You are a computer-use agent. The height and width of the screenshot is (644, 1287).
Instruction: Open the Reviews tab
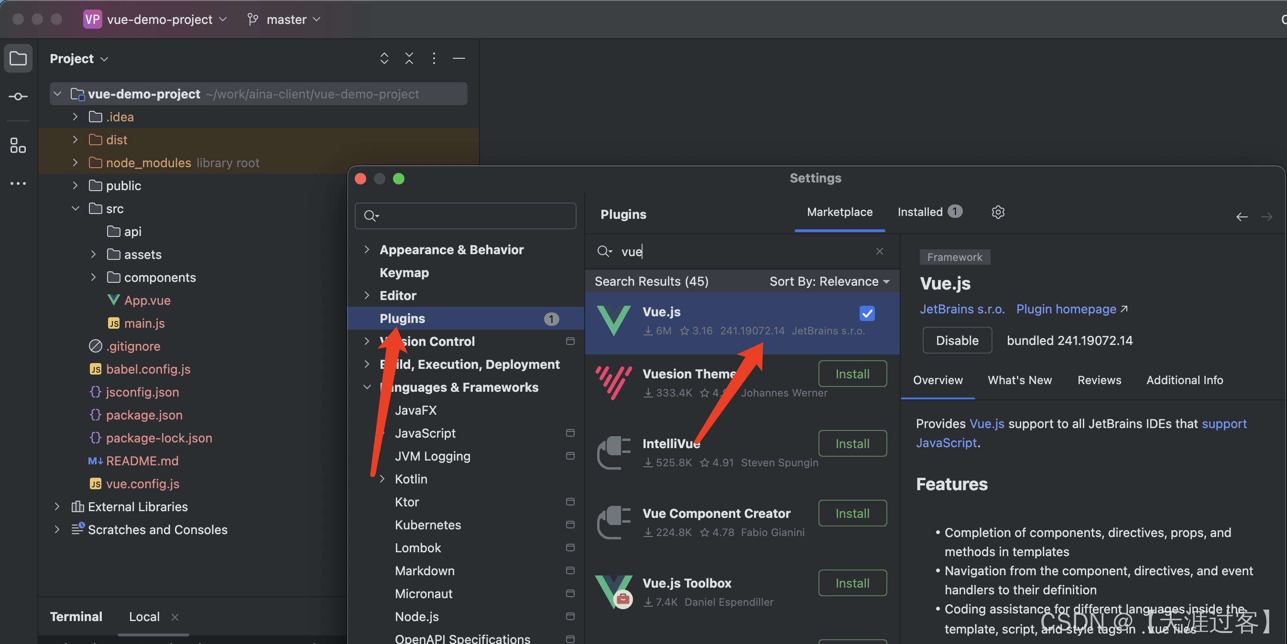coord(1099,380)
